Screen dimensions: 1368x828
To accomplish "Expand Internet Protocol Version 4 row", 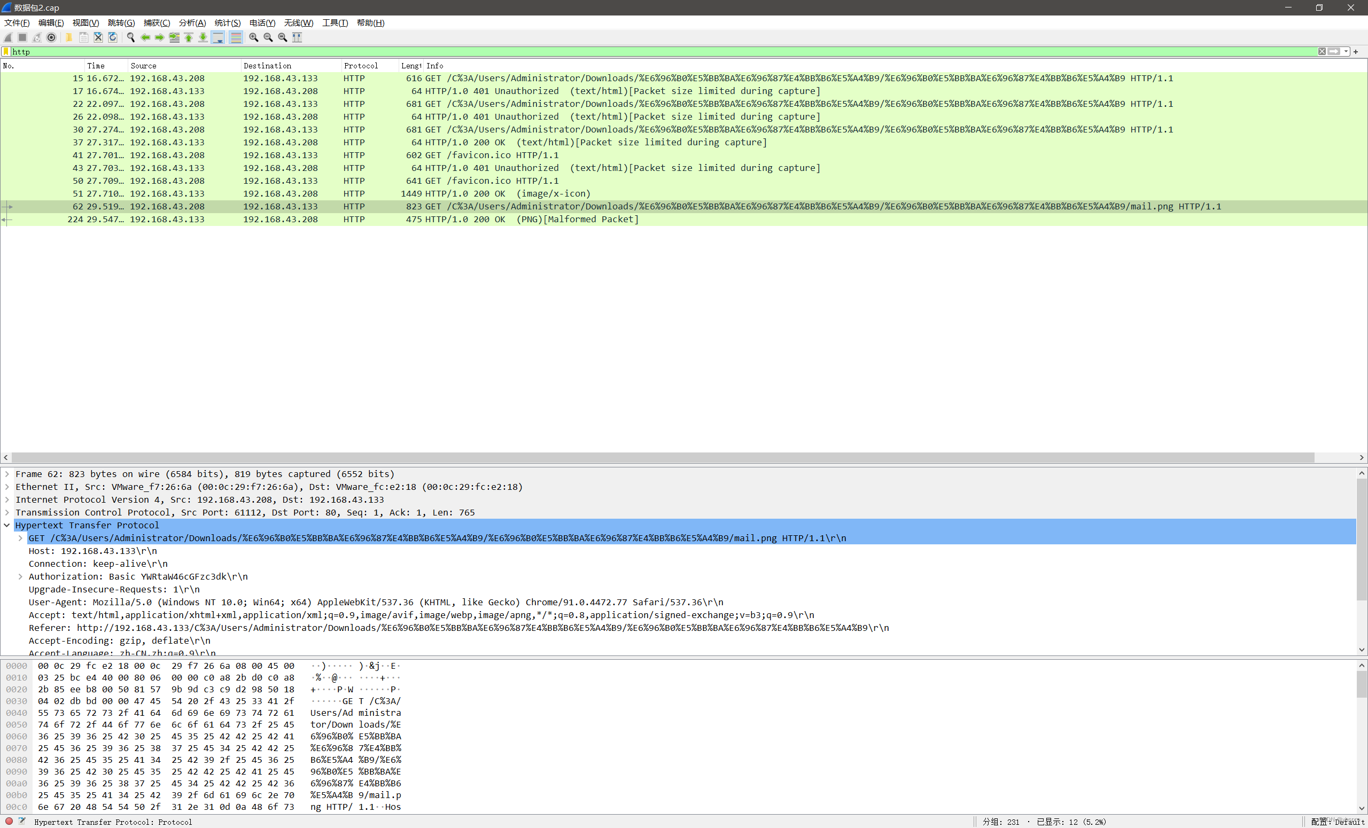I will [x=7, y=499].
